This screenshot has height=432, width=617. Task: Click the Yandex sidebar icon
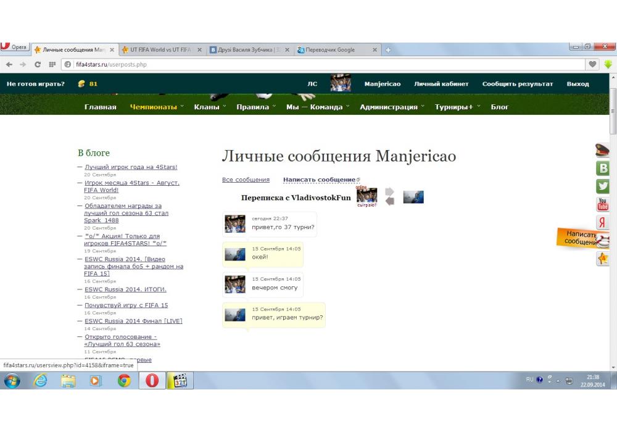pyautogui.click(x=603, y=223)
